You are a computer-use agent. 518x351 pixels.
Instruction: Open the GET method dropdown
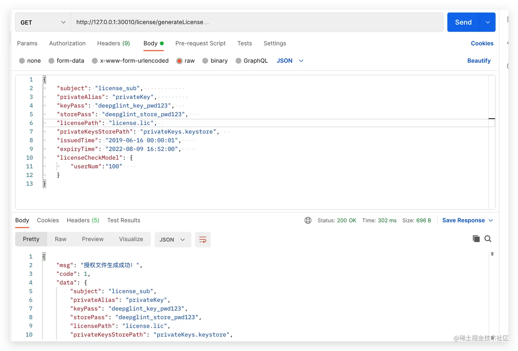coord(43,22)
